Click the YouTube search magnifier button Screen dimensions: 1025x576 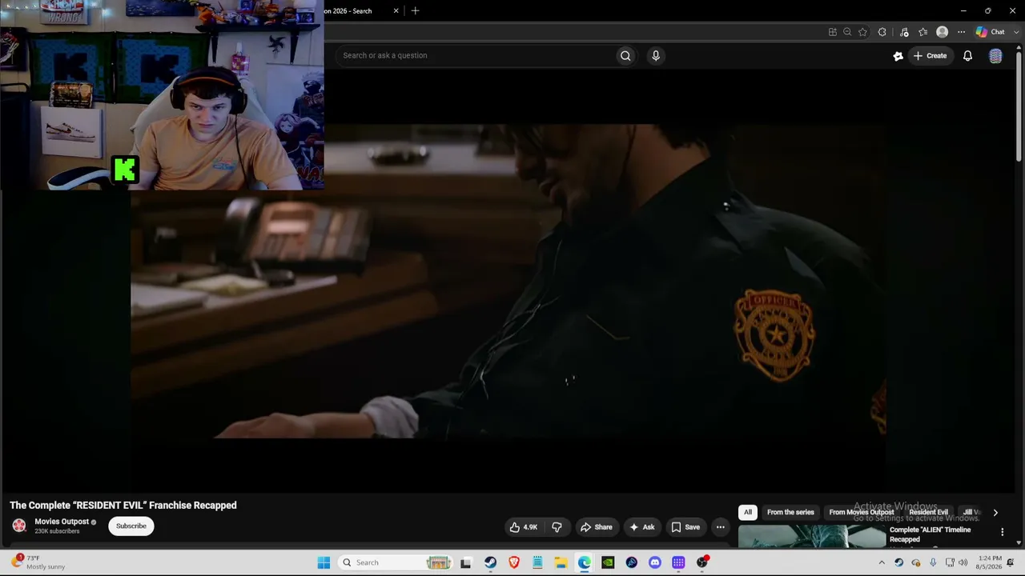(x=625, y=55)
